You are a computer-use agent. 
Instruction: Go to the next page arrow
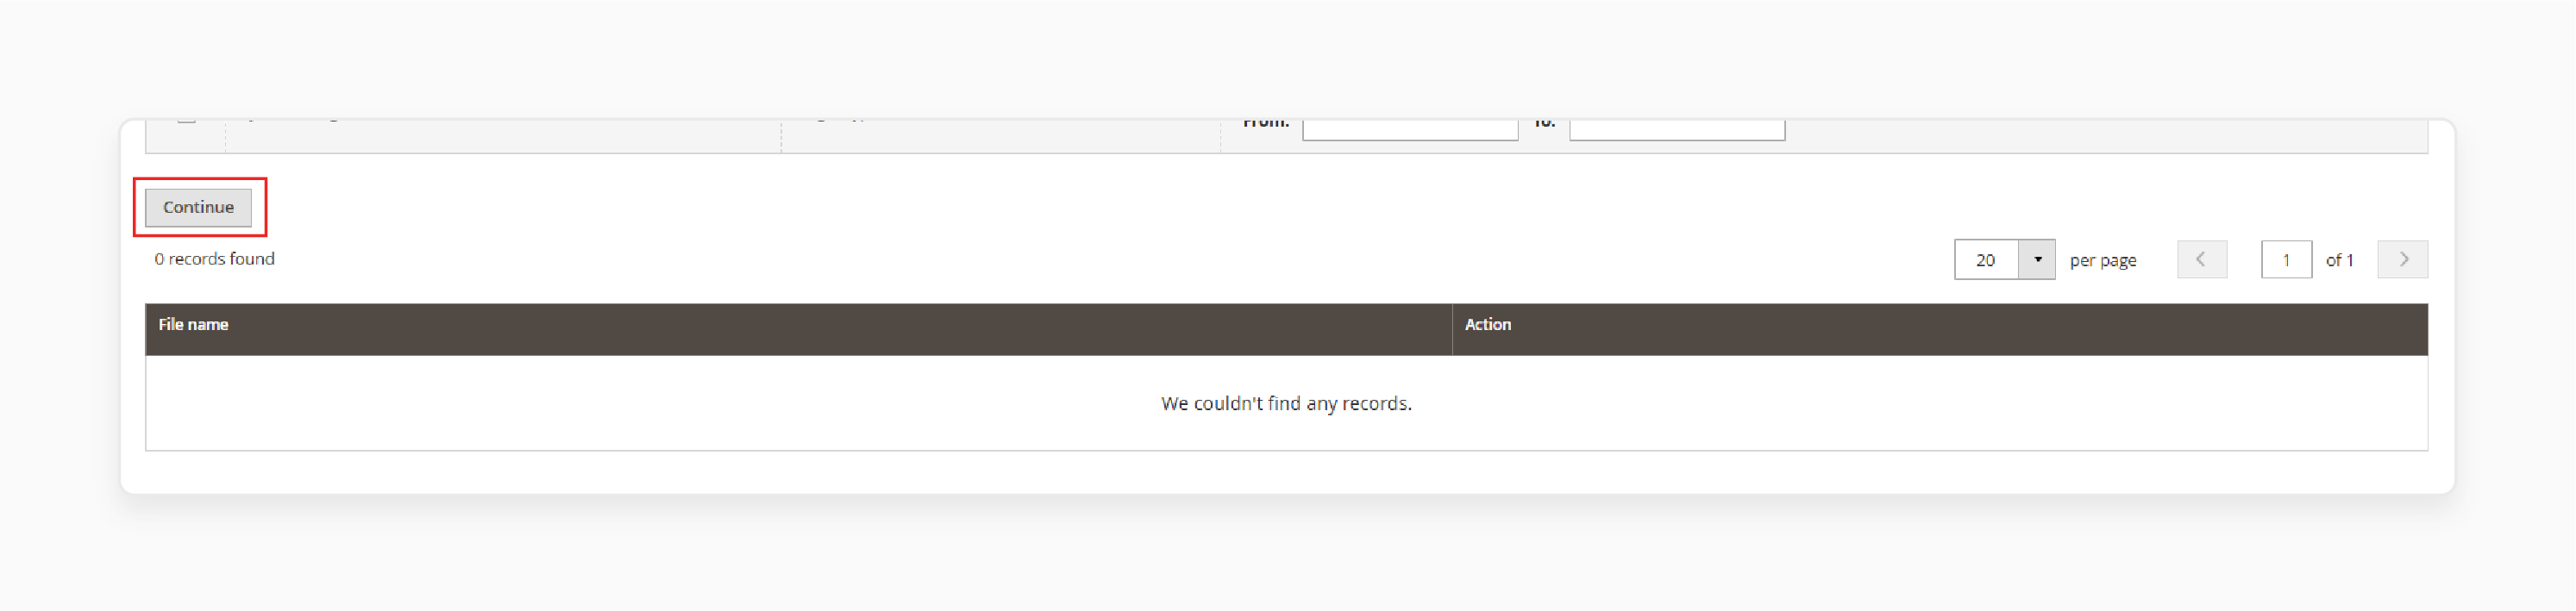[x=2402, y=260]
